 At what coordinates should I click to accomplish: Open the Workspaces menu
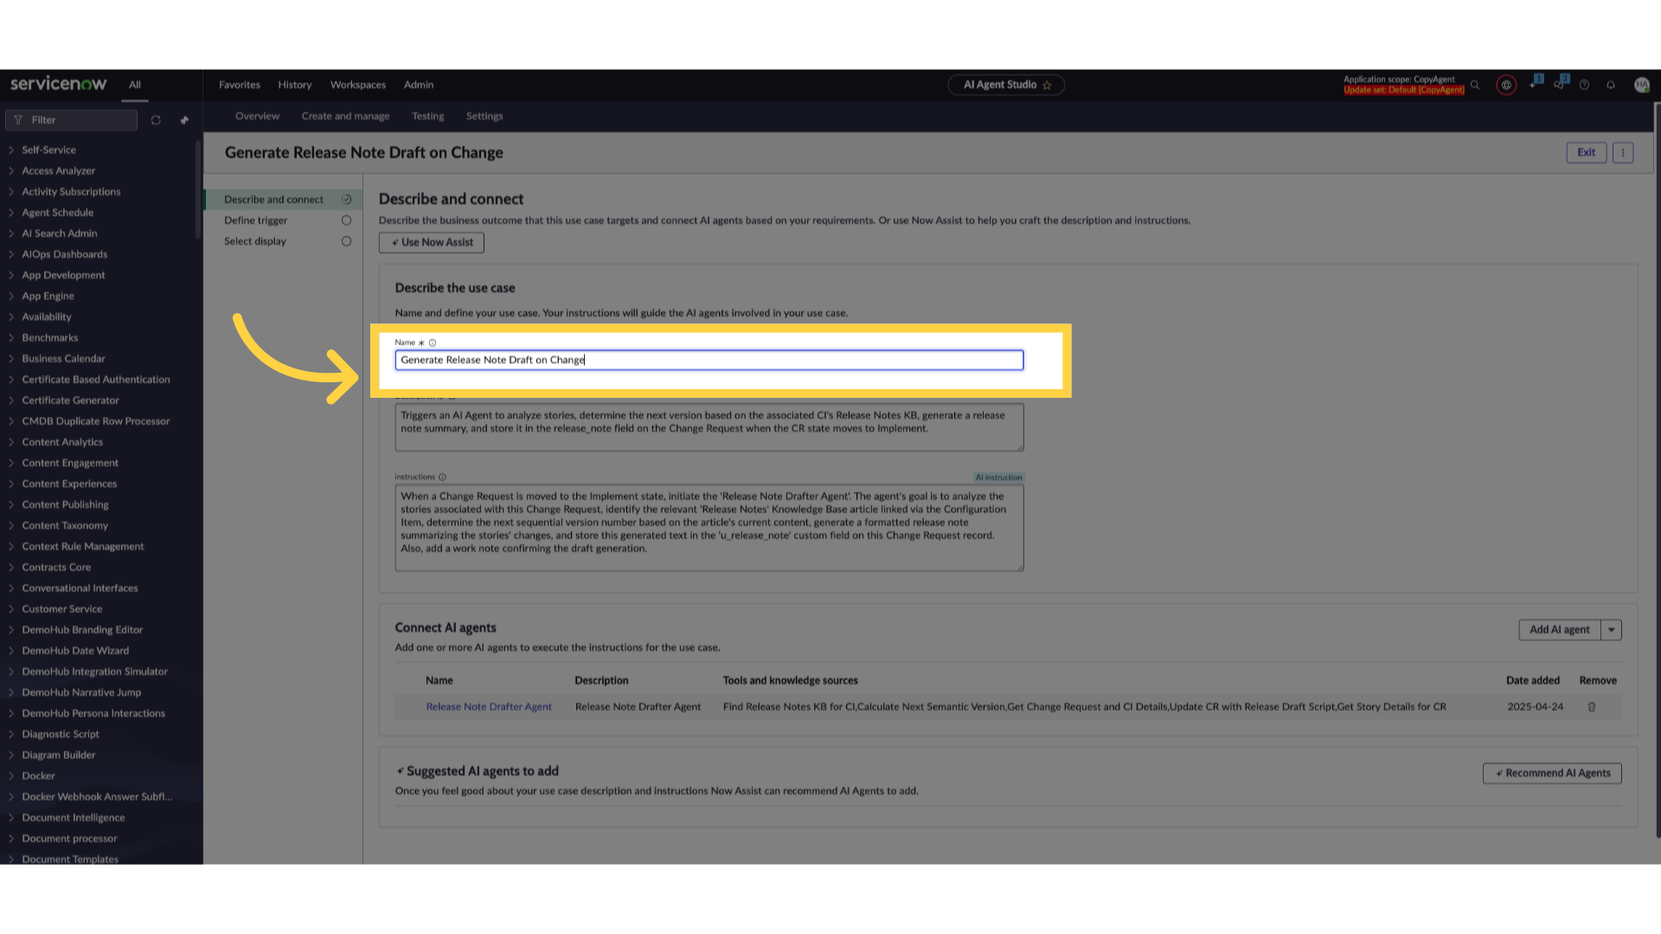(358, 85)
